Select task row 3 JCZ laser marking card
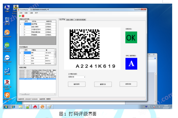Viewport: 178px width, 118px height. (x=38, y=29)
